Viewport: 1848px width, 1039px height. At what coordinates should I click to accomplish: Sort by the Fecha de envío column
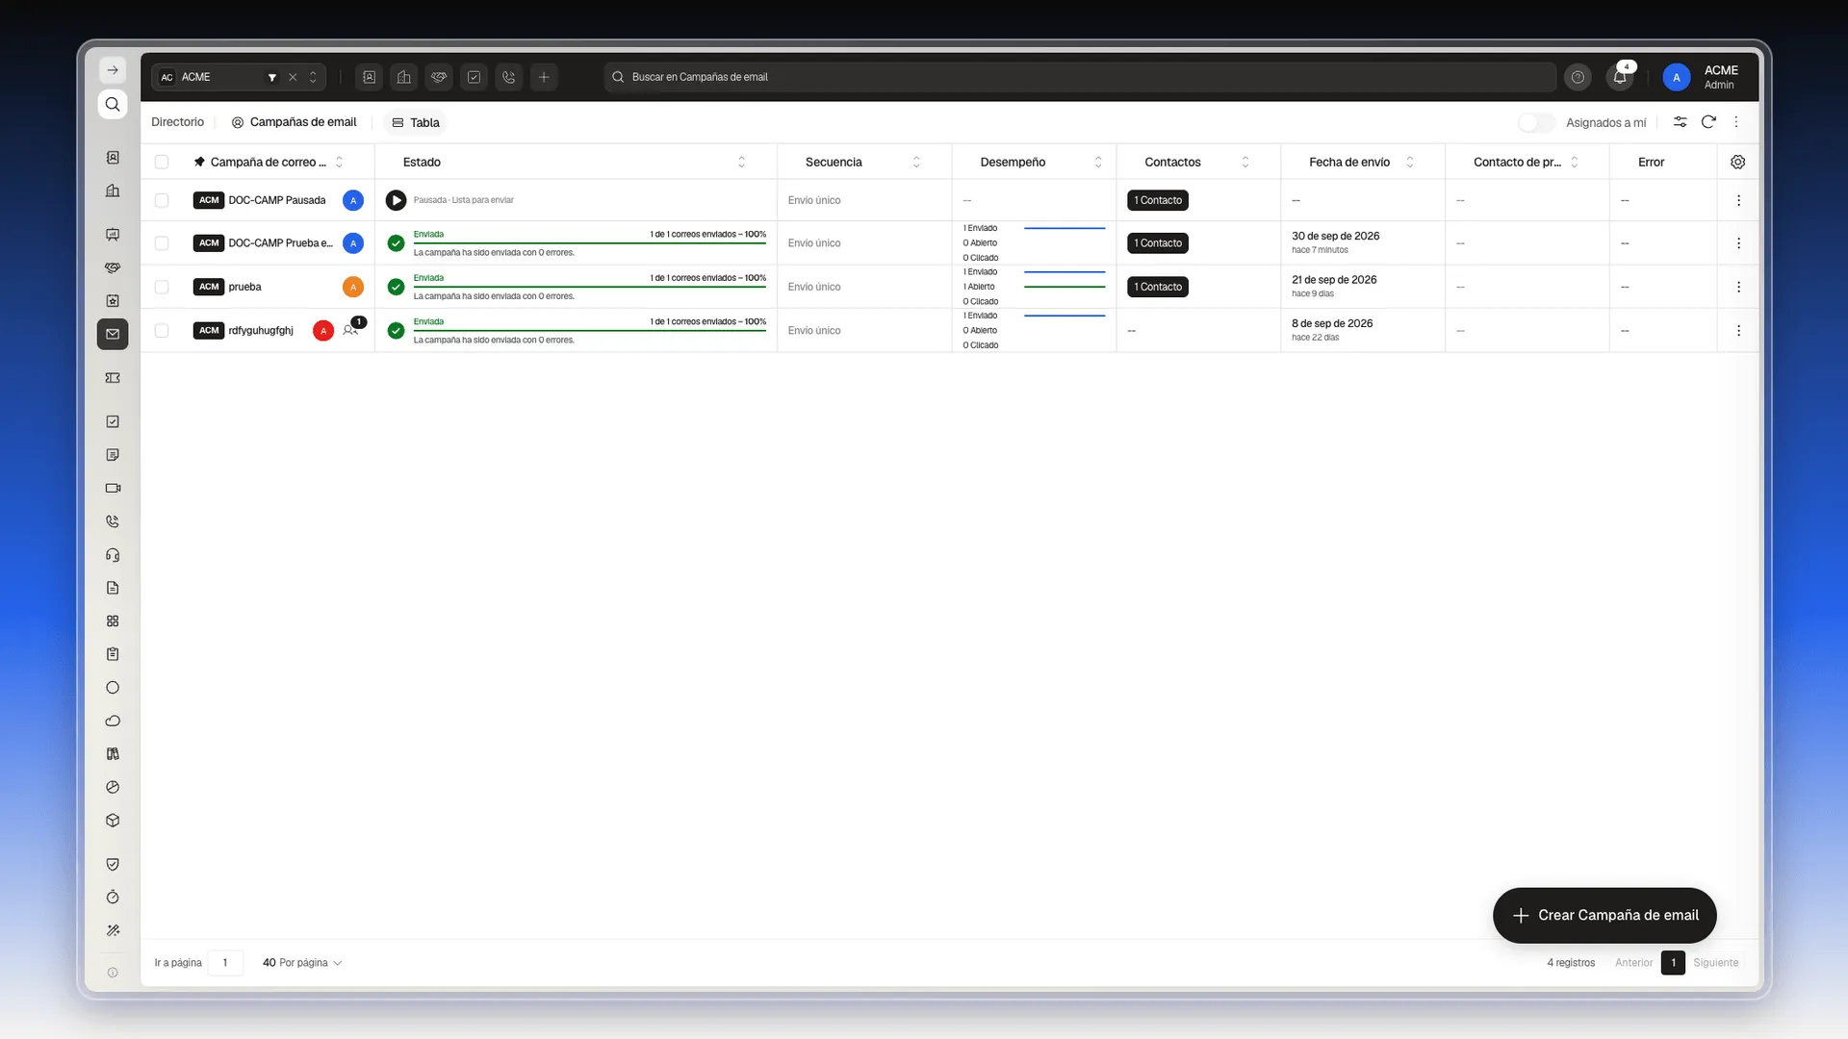[1410, 162]
